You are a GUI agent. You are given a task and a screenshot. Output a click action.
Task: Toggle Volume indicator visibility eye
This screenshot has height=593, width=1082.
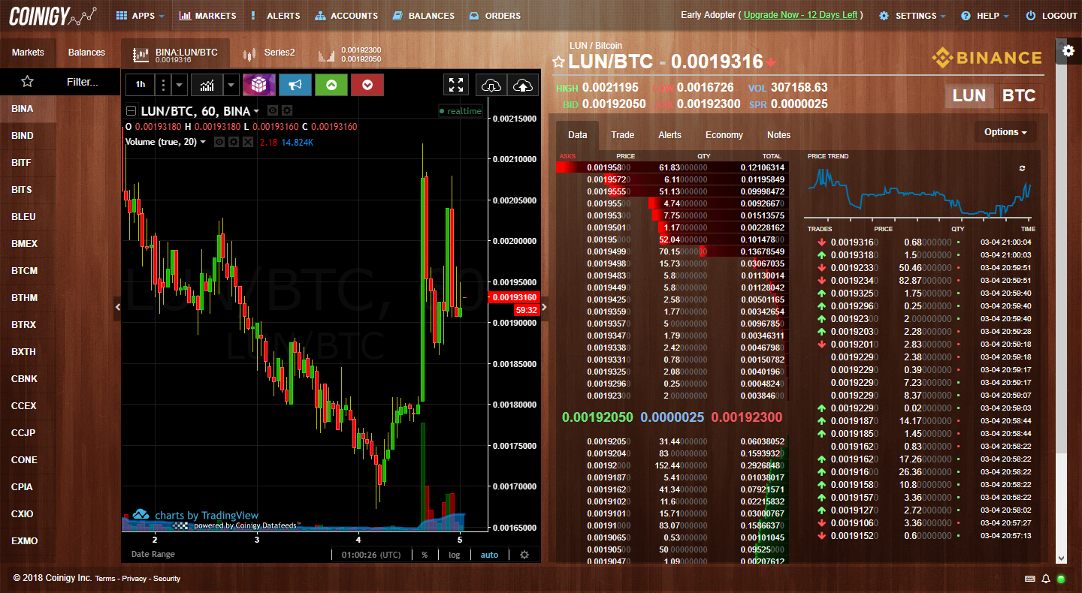[x=219, y=142]
